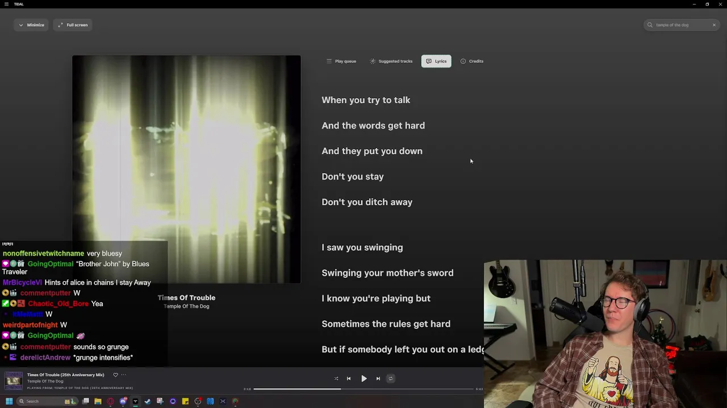The height and width of the screenshot is (408, 727).
Task: Open the yellow sticky notes taskbar icon
Action: [185, 401]
